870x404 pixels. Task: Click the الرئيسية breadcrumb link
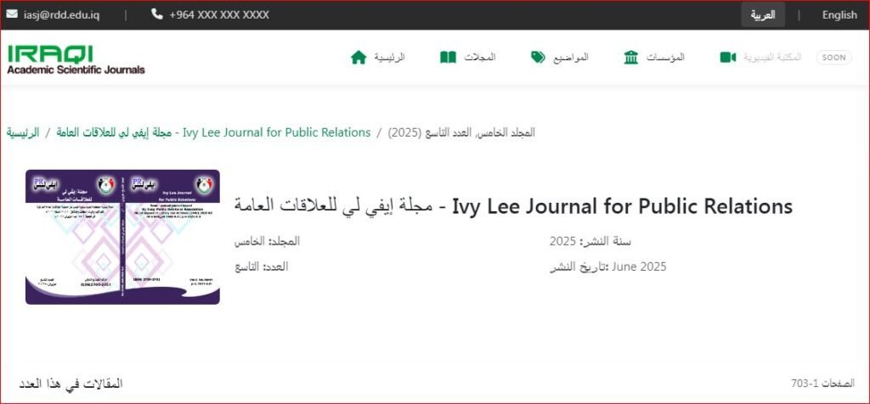pyautogui.click(x=23, y=132)
